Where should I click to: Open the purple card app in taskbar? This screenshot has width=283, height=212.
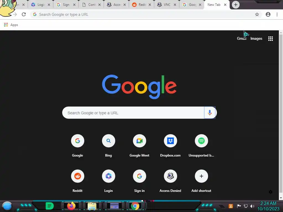pyautogui.click(x=114, y=206)
